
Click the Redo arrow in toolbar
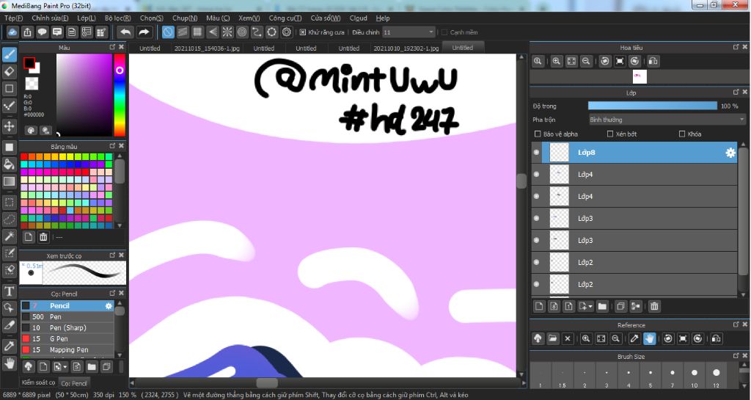pyautogui.click(x=144, y=32)
